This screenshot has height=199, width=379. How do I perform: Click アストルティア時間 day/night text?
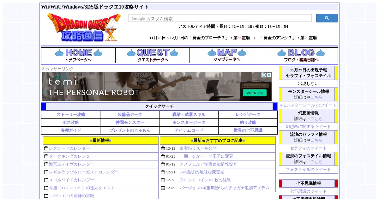click(x=233, y=27)
